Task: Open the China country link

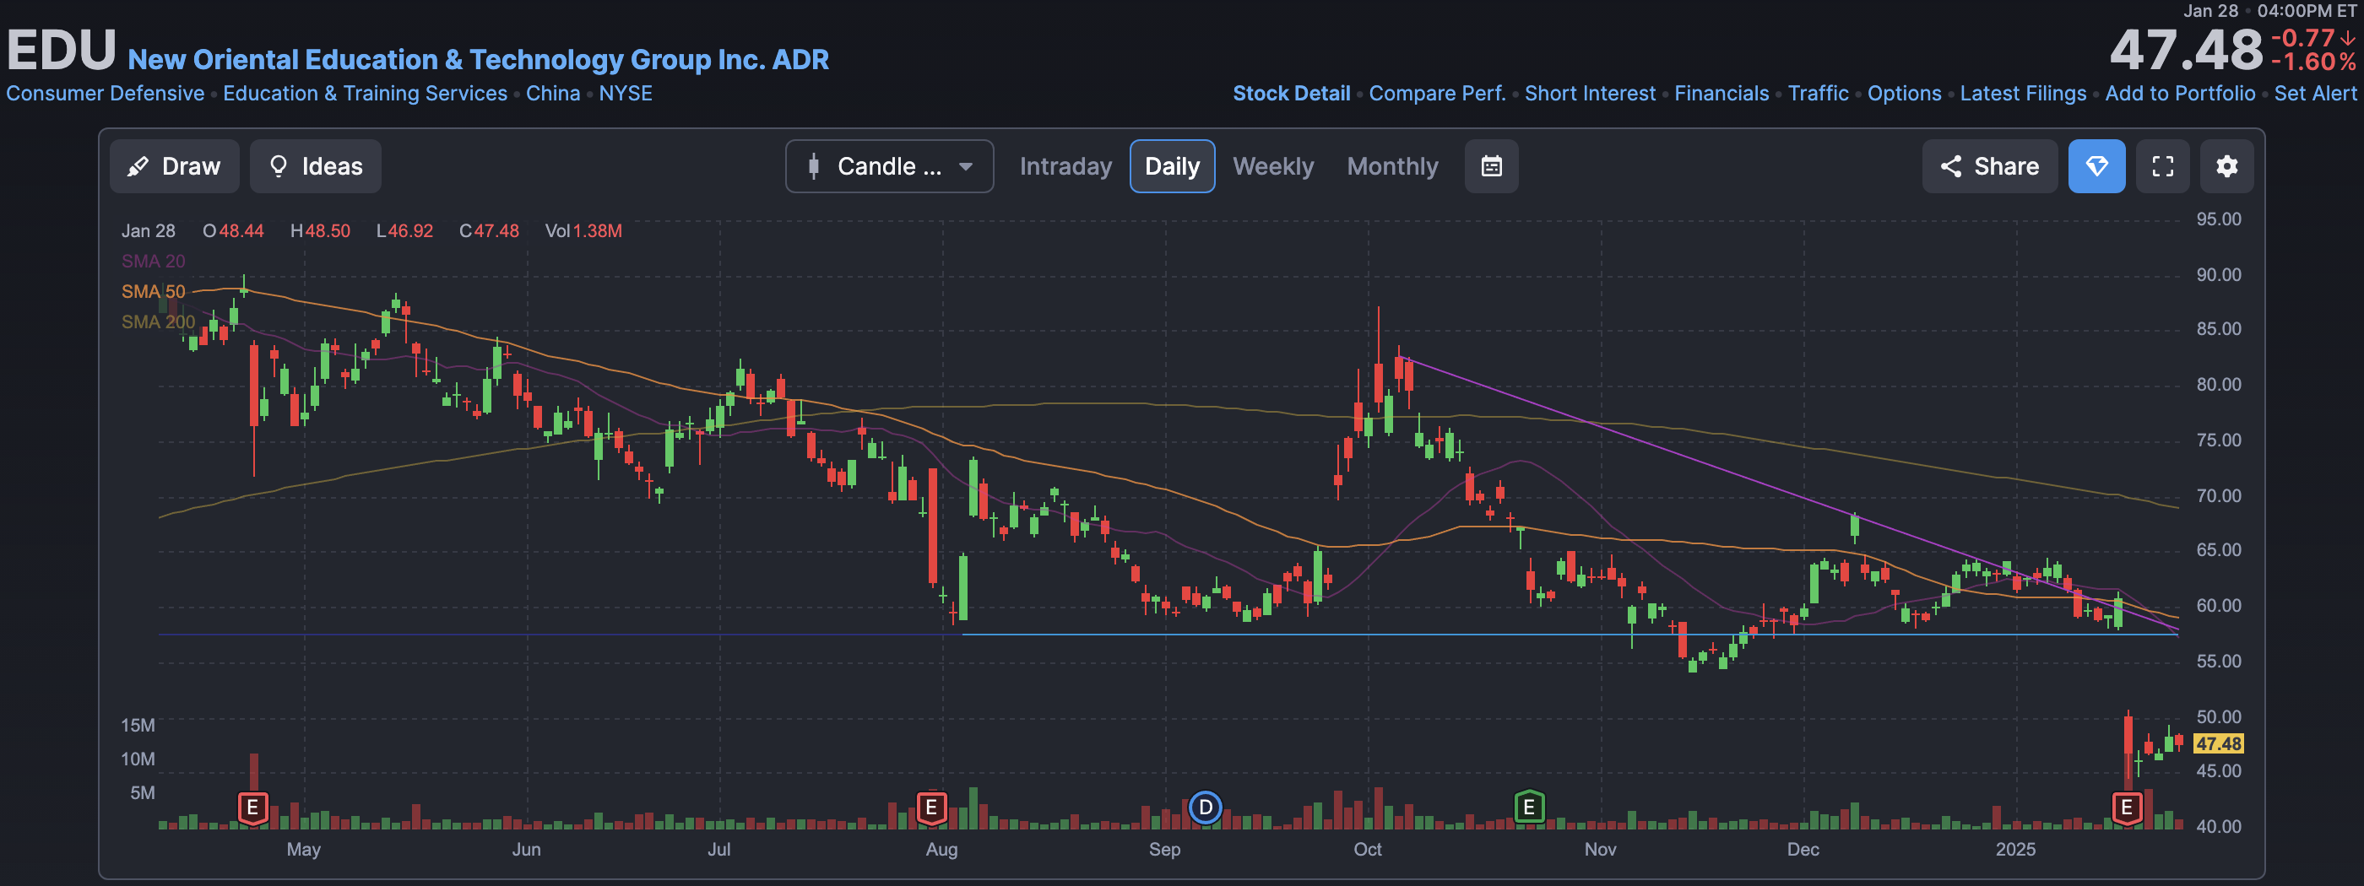Action: coord(552,94)
